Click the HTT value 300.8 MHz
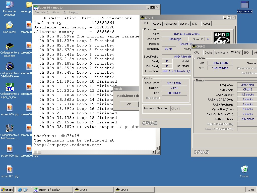The width and height of the screenshot is (257, 193). 174,93
